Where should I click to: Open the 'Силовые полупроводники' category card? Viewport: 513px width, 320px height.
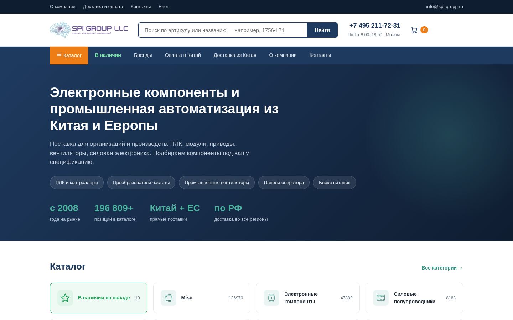click(414, 298)
